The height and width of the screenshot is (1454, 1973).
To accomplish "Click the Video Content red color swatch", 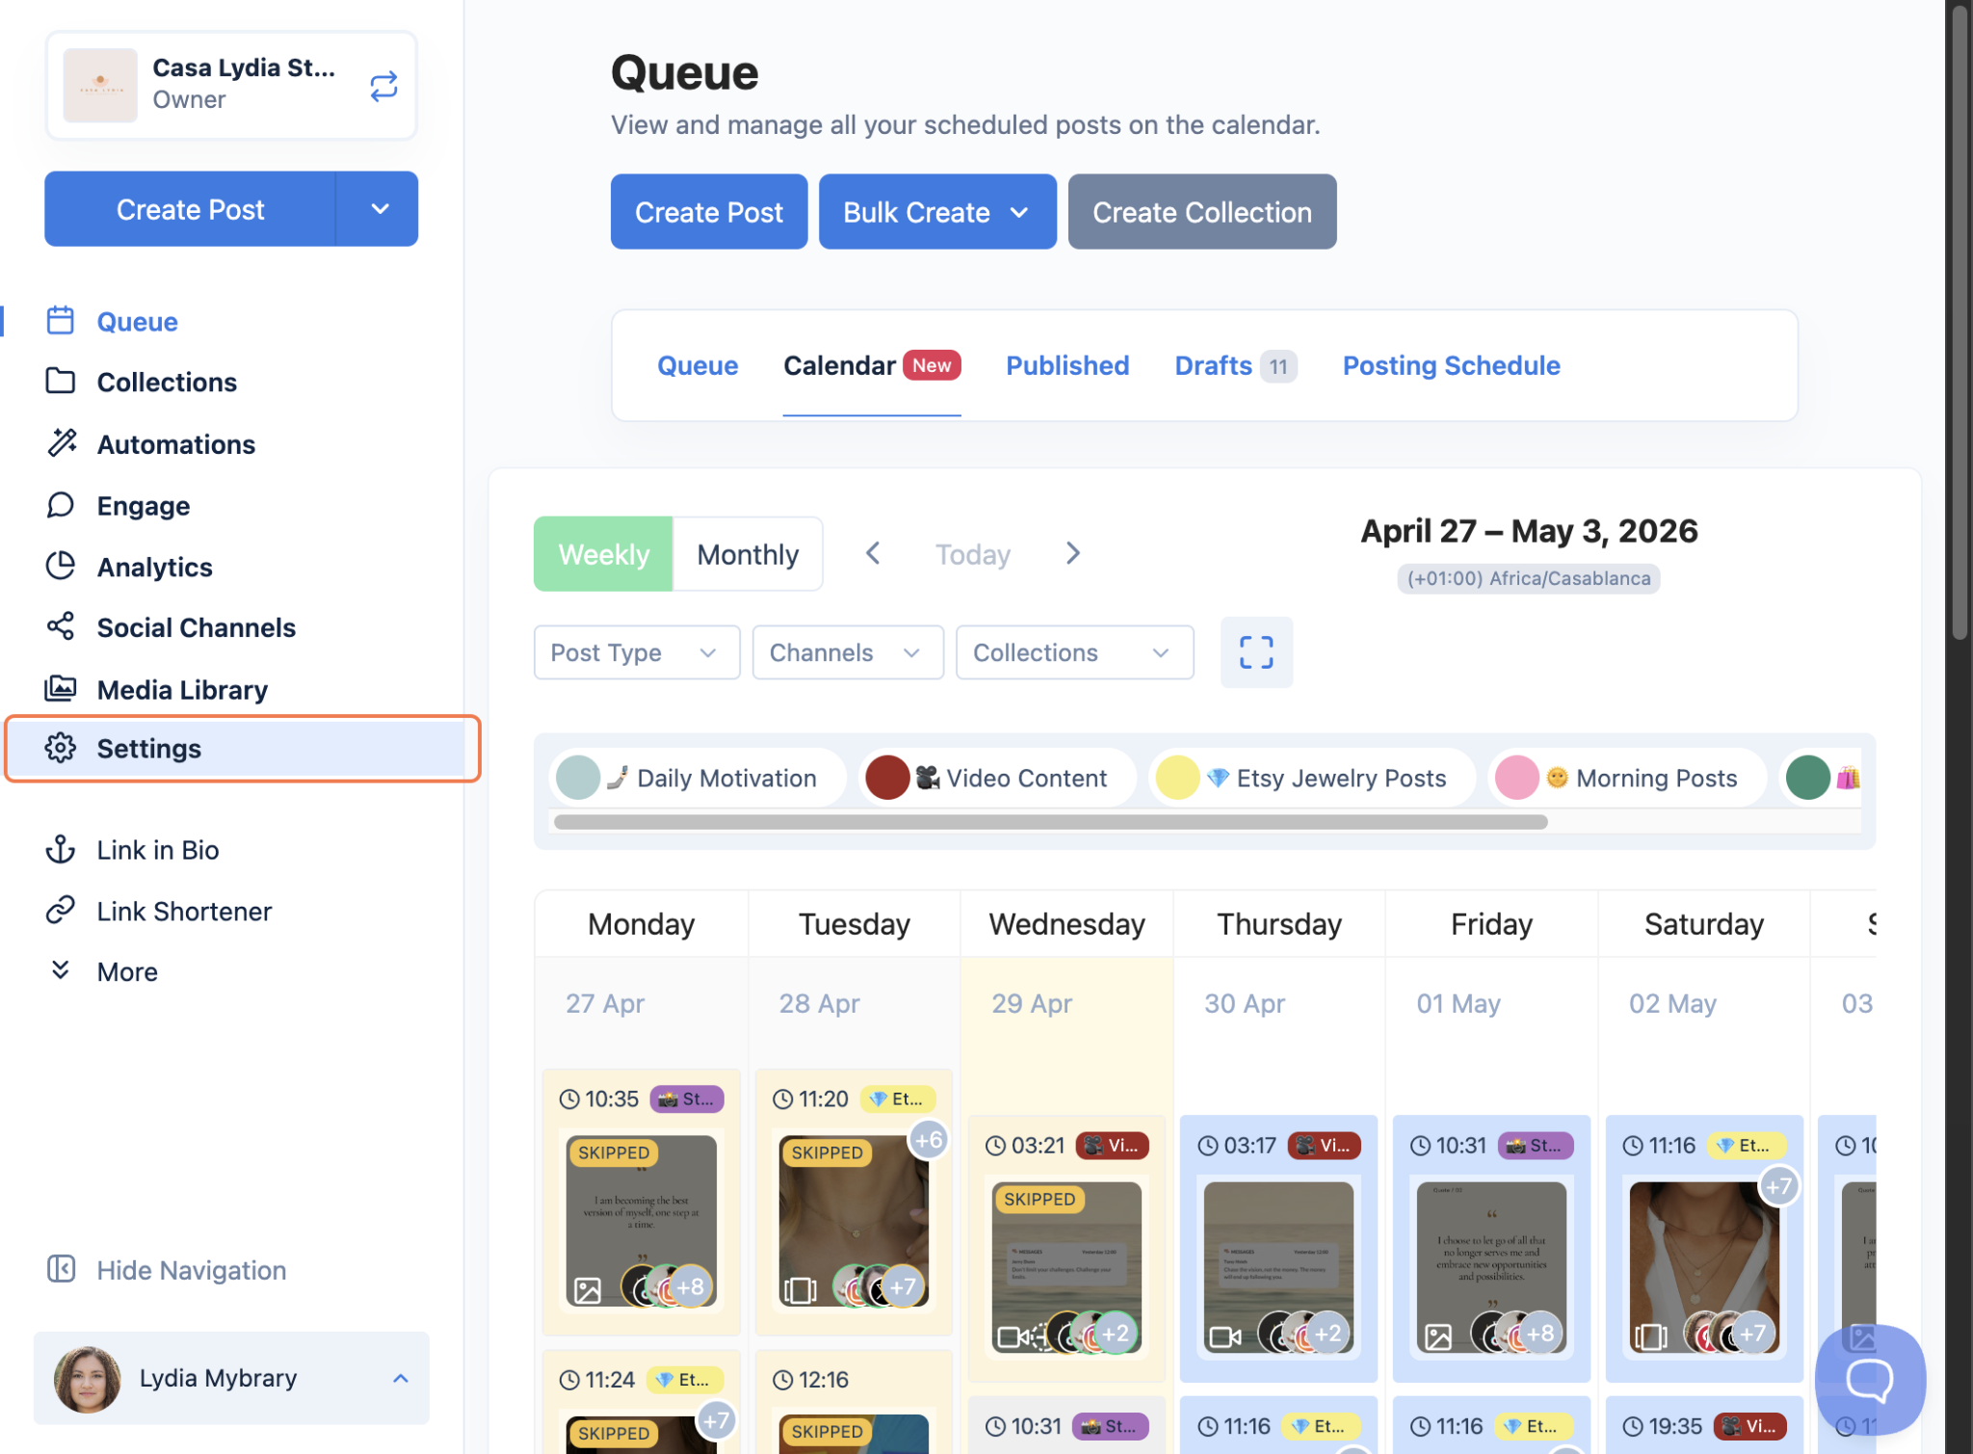I will pyautogui.click(x=887, y=778).
